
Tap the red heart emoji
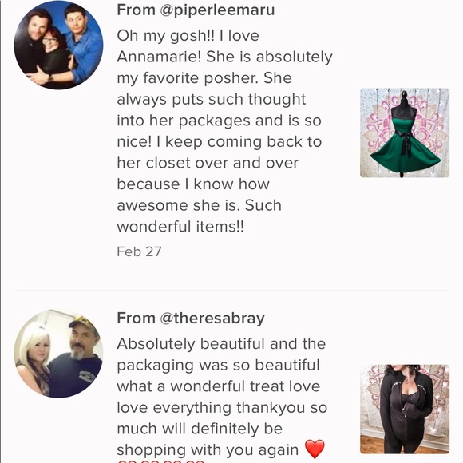(315, 449)
